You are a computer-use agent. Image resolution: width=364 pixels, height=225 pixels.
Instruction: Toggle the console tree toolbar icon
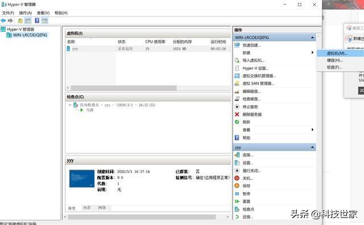pos(28,20)
